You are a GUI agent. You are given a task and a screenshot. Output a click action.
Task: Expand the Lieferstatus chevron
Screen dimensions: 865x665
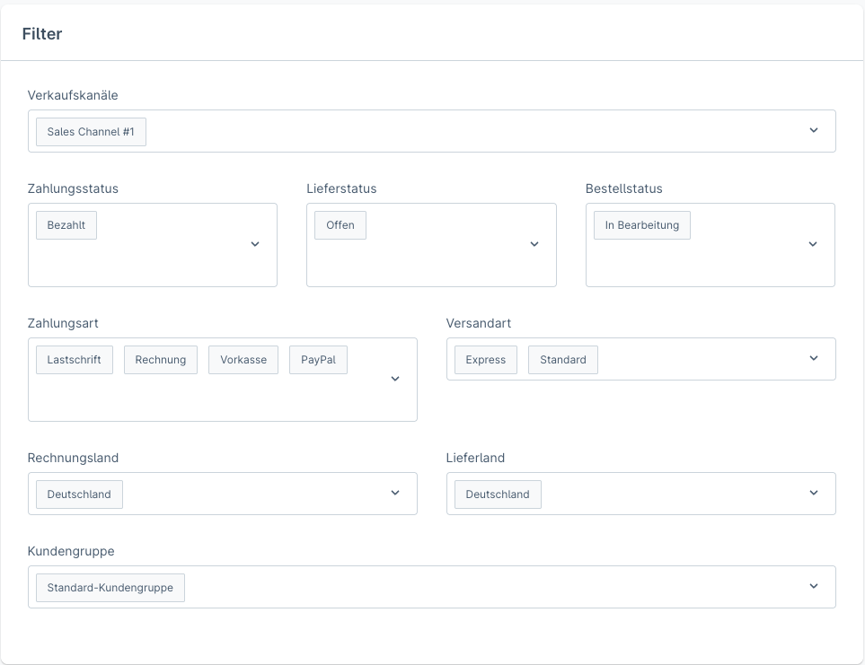534,244
